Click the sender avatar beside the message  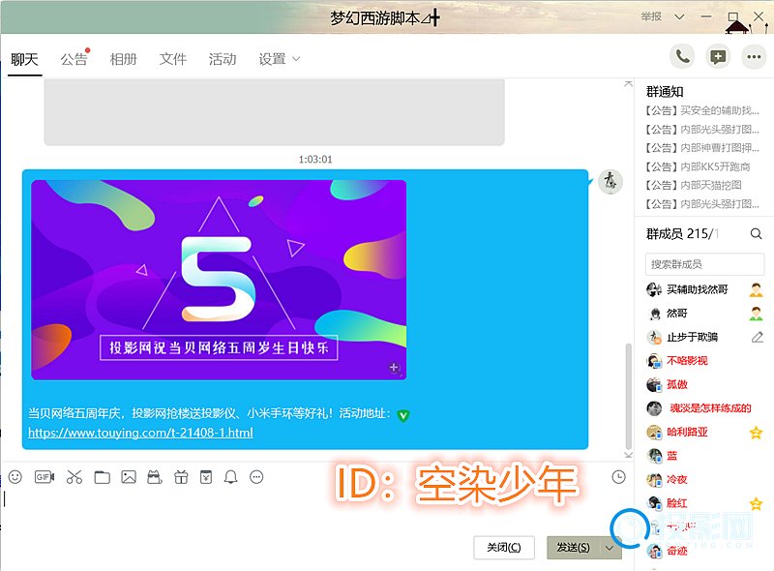coord(610,181)
